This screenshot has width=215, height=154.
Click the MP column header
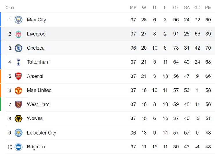click(x=133, y=8)
